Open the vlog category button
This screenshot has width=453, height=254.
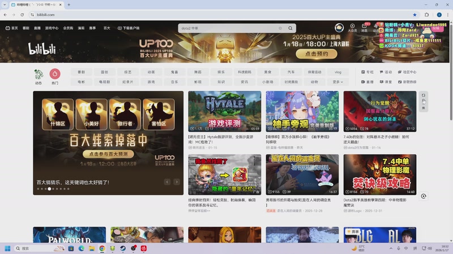337,72
